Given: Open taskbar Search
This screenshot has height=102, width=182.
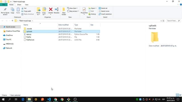Looking at the screenshot, I should [10, 99].
